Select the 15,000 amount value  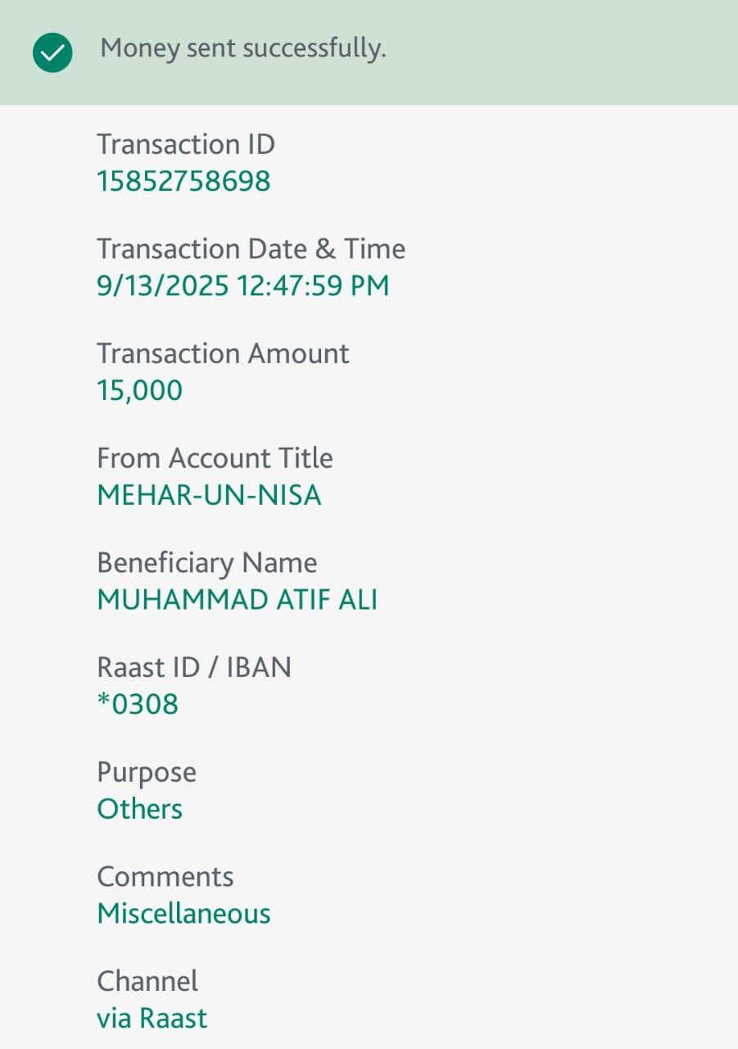[x=139, y=391]
